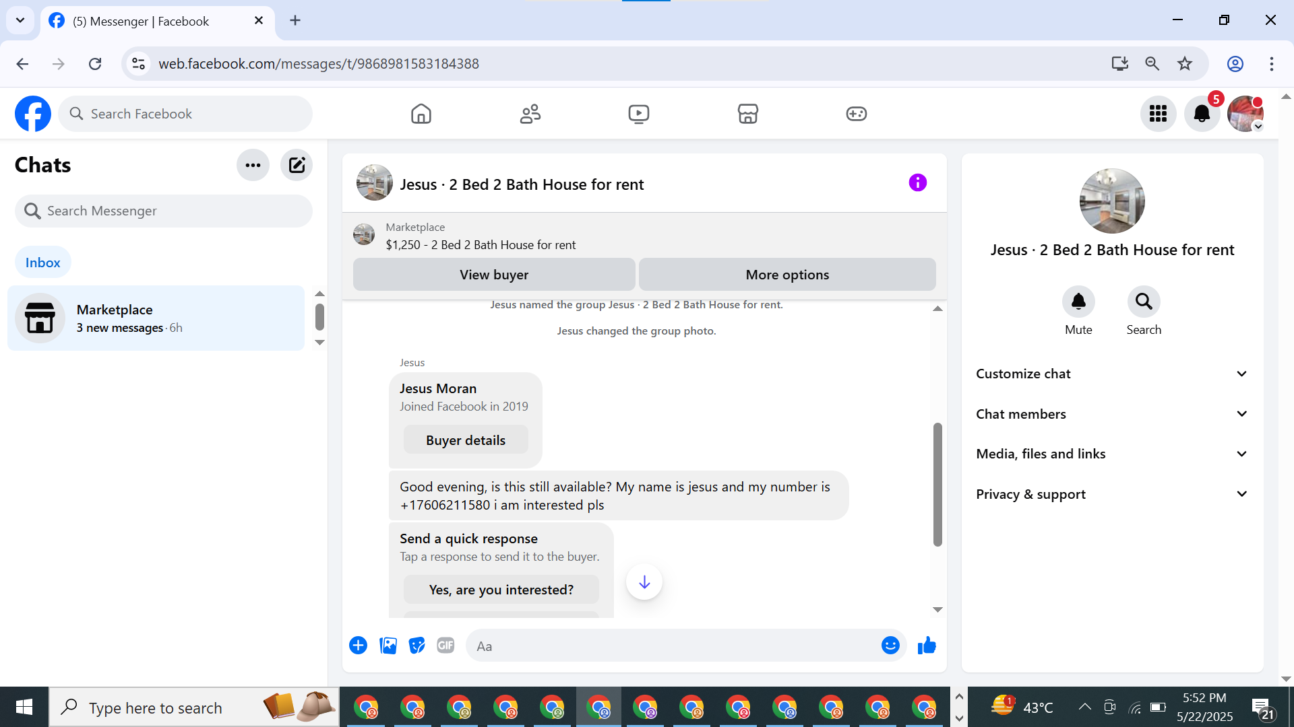Open Windows Start menu
This screenshot has width=1294, height=727.
[24, 707]
